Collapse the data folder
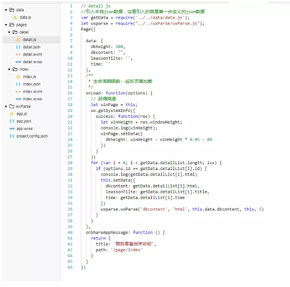 click(6, 10)
